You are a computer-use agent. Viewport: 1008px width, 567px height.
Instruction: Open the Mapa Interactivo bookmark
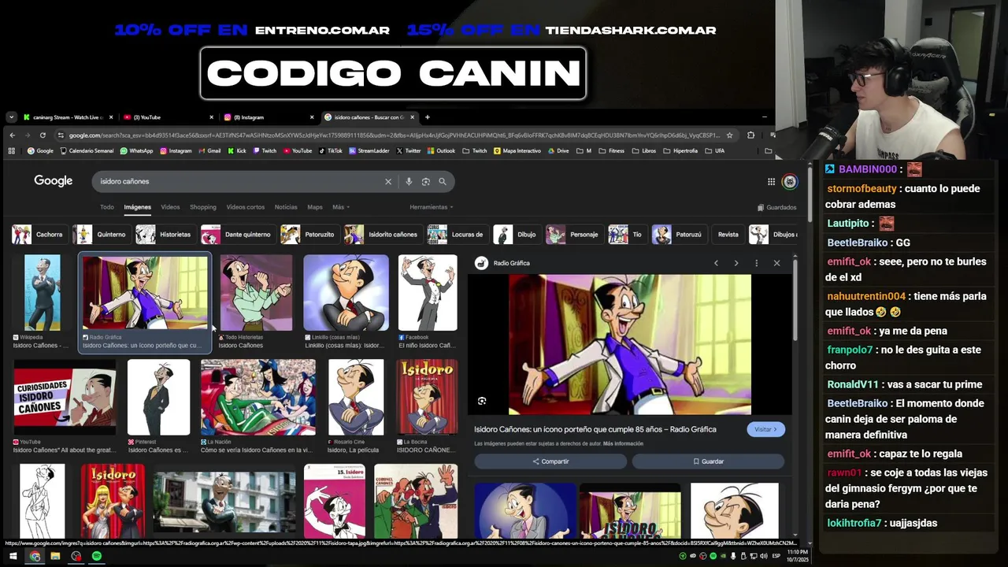coord(517,150)
